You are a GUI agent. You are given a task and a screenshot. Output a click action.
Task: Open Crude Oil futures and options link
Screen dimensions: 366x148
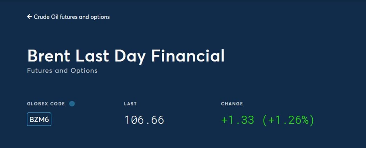[x=72, y=17]
